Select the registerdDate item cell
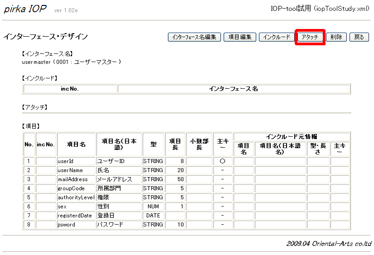The width and height of the screenshot is (374, 255). pyautogui.click(x=76, y=216)
